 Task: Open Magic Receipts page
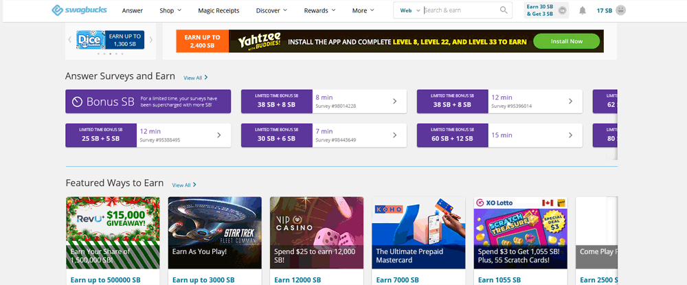pyautogui.click(x=218, y=10)
